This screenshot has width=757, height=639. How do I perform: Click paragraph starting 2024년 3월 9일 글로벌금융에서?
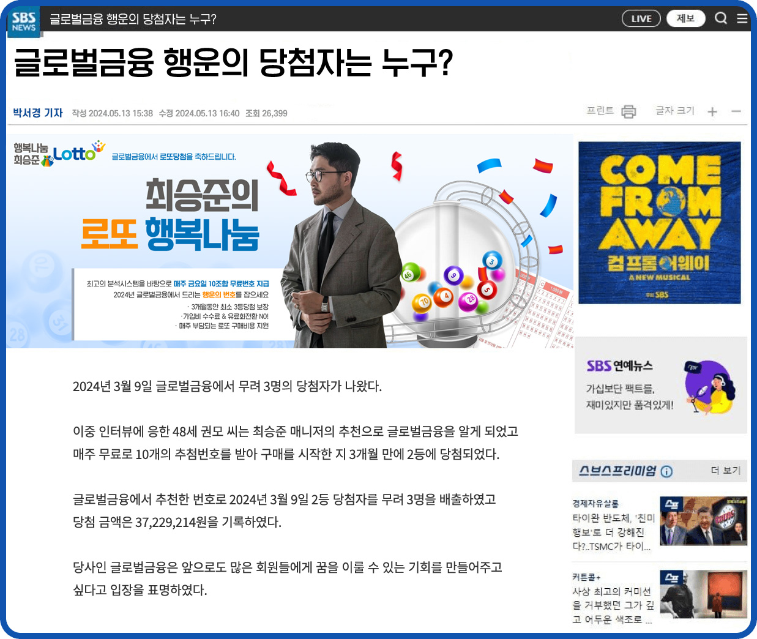pos(227,386)
